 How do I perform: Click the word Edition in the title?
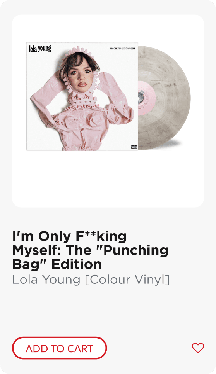pyautogui.click(x=76, y=264)
